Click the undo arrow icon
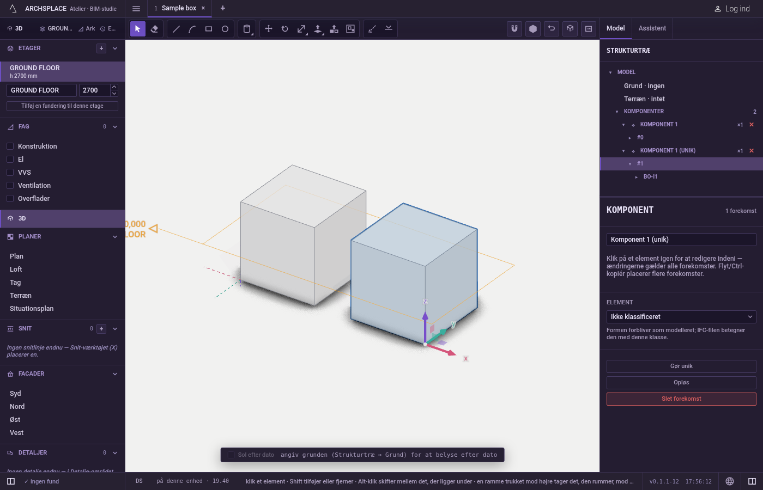This screenshot has width=763, height=490. coord(552,29)
